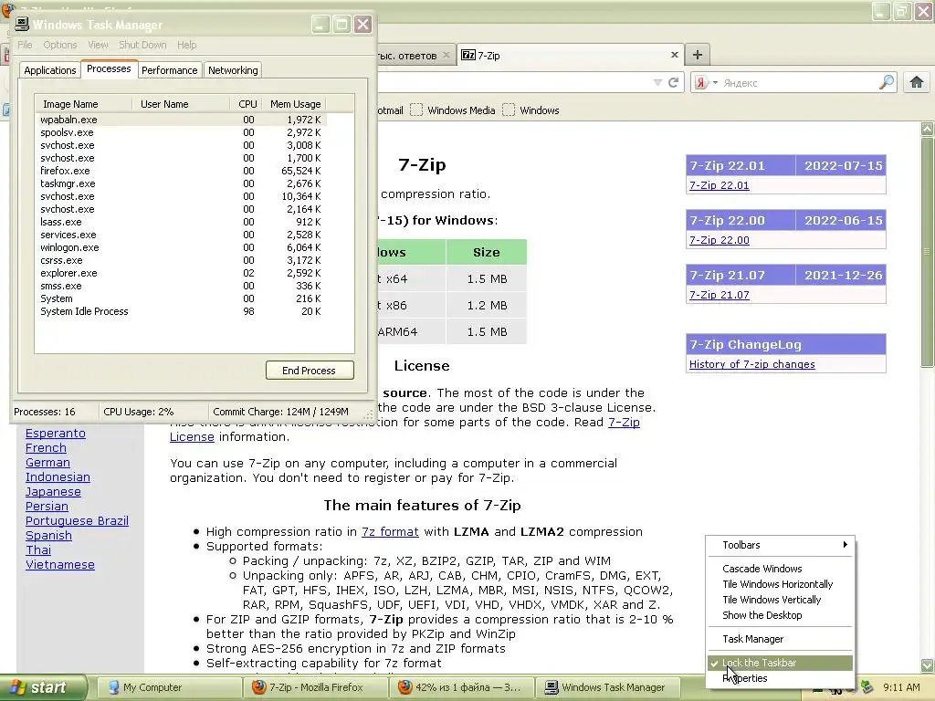The image size is (935, 701).
Task: Click page scrollbar up arrow
Action: click(927, 128)
